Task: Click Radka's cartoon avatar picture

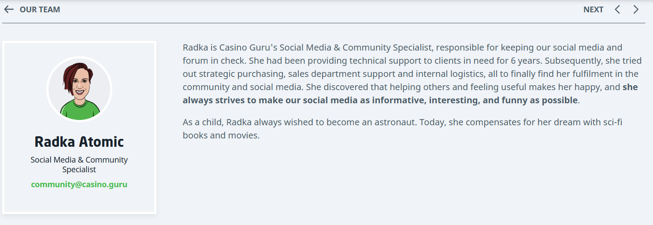Action: 79,90
